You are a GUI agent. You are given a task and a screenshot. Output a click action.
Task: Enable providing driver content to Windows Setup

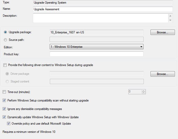(x=5, y=65)
